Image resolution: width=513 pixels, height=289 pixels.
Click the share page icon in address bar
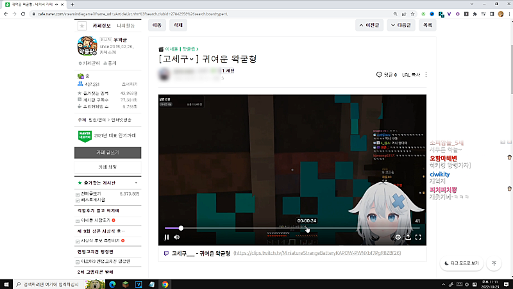click(404, 14)
